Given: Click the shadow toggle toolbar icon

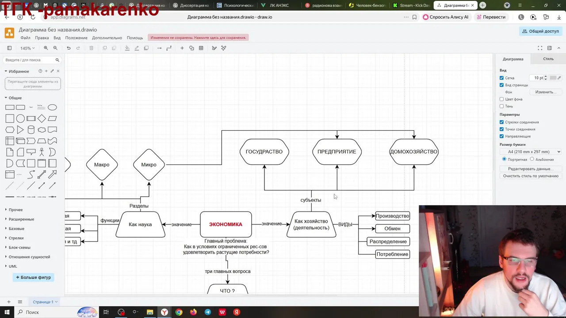Looking at the screenshot, I should [x=146, y=48].
